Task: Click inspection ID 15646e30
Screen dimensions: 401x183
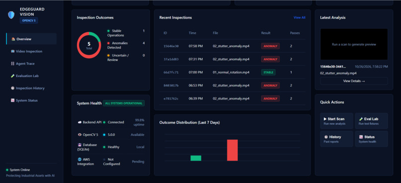Action: click(171, 46)
